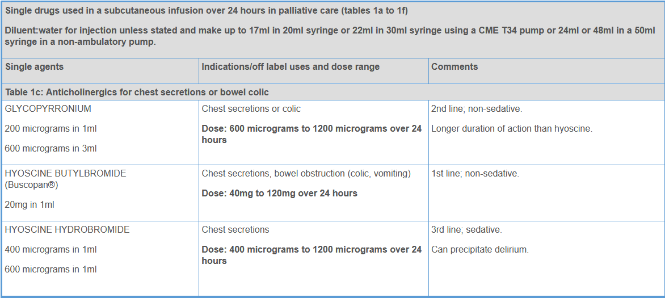Image resolution: width=665 pixels, height=298 pixels.
Task: Click the "Can precipitate delirium." comment
Action: (x=480, y=250)
